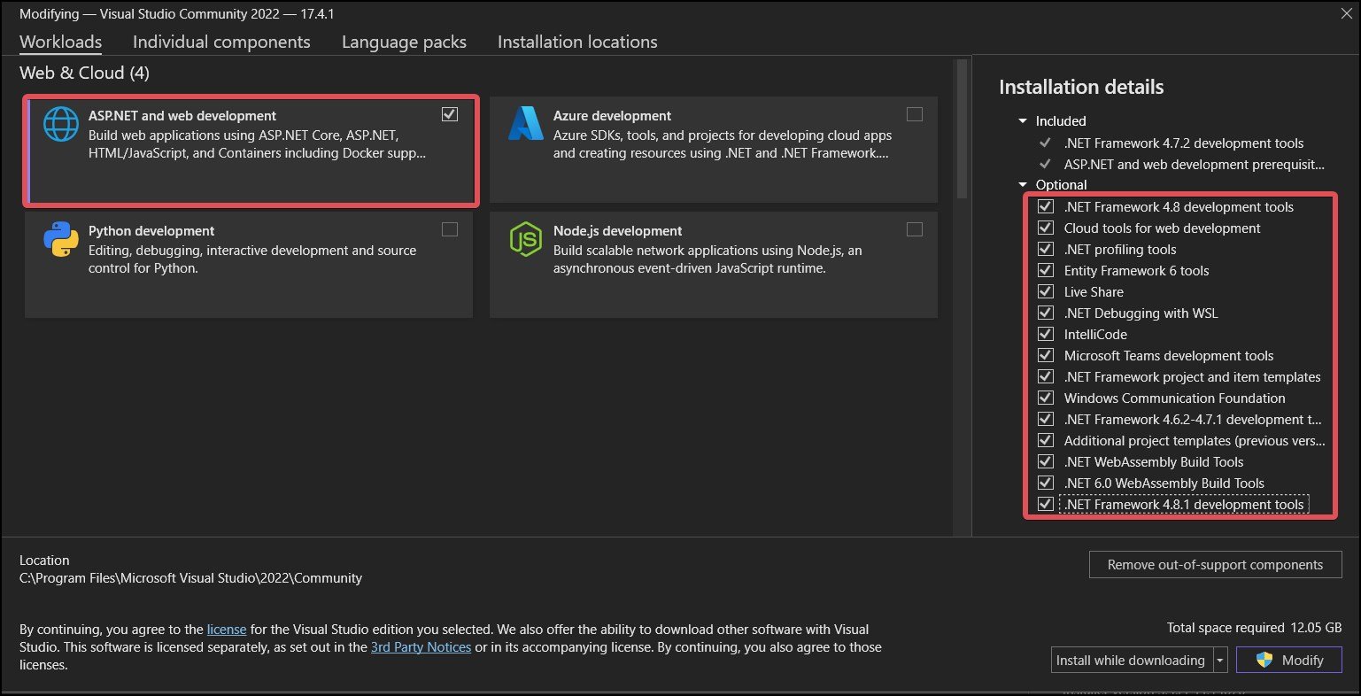Collapse the Optional components section
The height and width of the screenshot is (696, 1361).
click(x=1023, y=185)
